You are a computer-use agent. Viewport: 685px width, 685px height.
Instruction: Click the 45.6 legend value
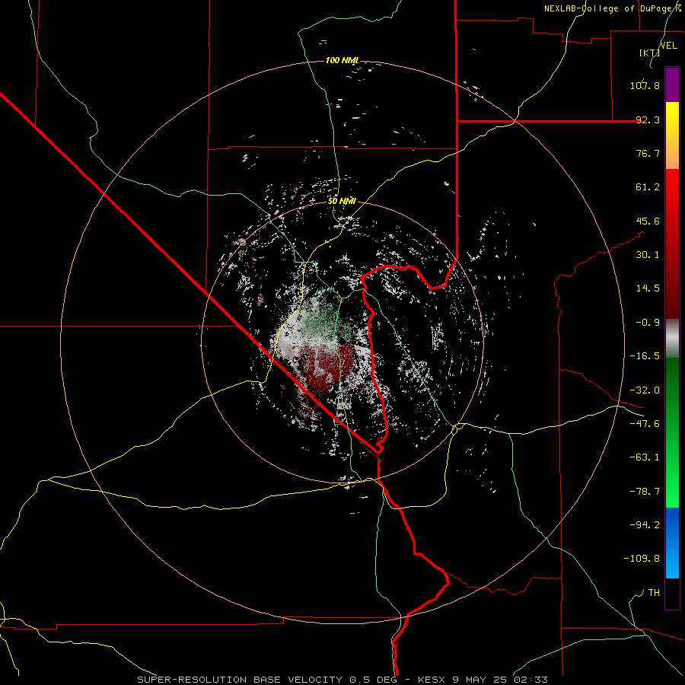tap(648, 221)
